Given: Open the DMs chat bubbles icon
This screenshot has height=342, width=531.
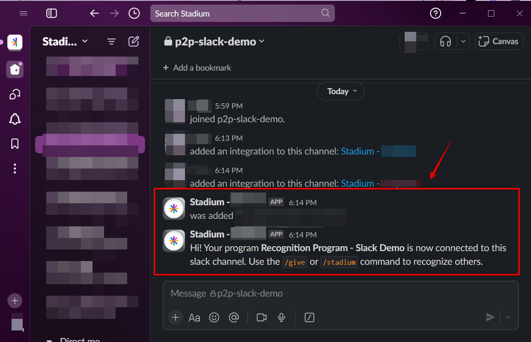Looking at the screenshot, I should (15, 95).
